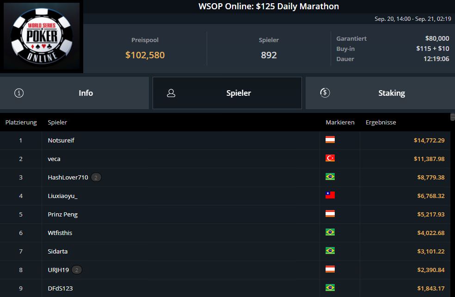This screenshot has width=455, height=297.
Task: Click the Garantiert value $80,000
Action: point(437,38)
